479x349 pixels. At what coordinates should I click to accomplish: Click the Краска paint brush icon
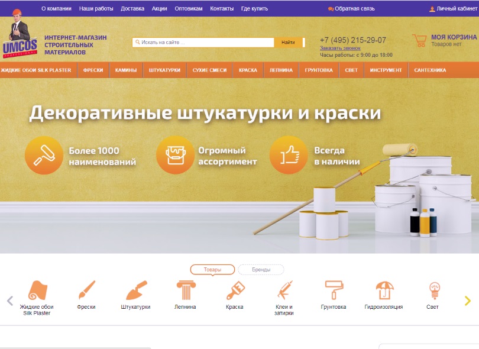pyautogui.click(x=235, y=290)
